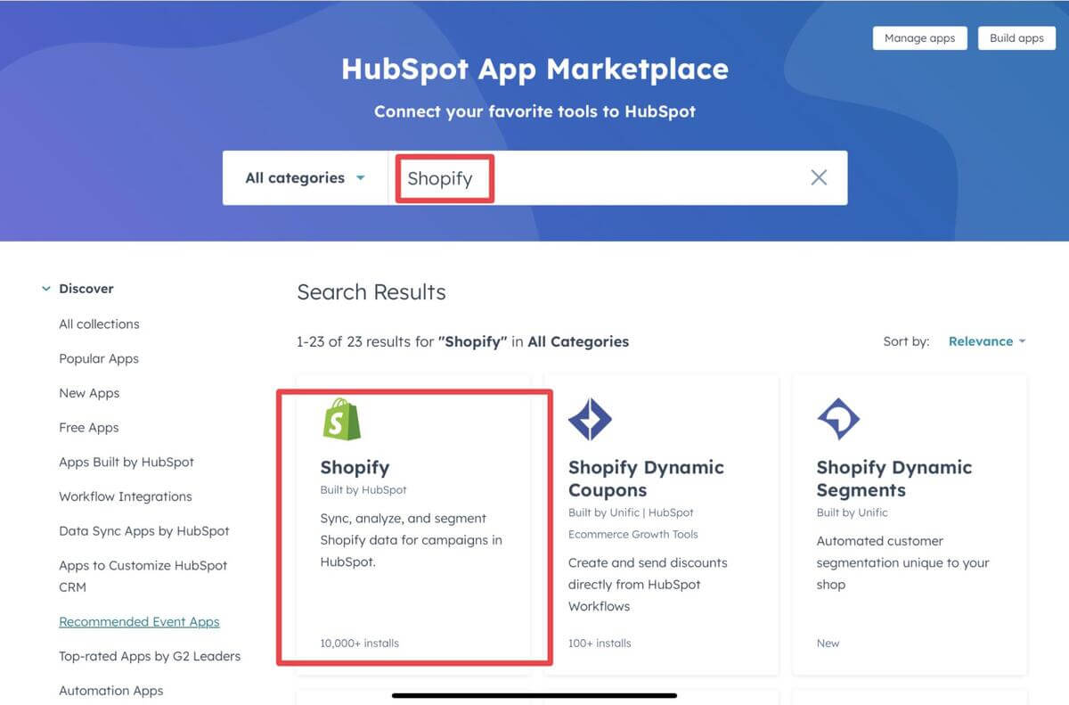
Task: Open Apps Built by HubSpot collection
Action: pyautogui.click(x=126, y=462)
